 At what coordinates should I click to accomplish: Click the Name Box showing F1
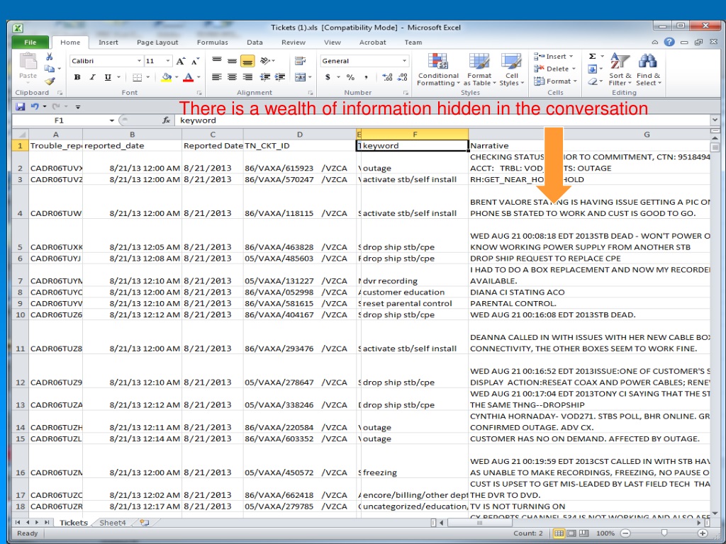click(x=60, y=120)
